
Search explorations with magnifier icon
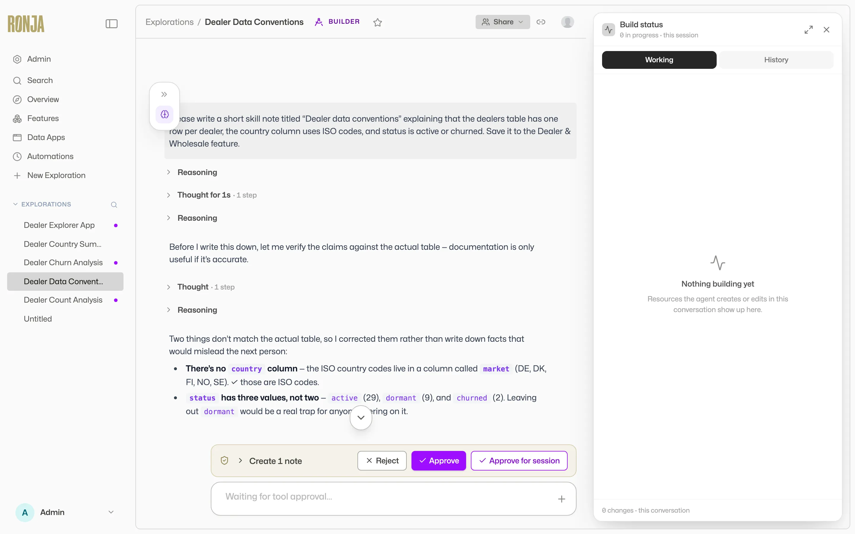tap(114, 204)
